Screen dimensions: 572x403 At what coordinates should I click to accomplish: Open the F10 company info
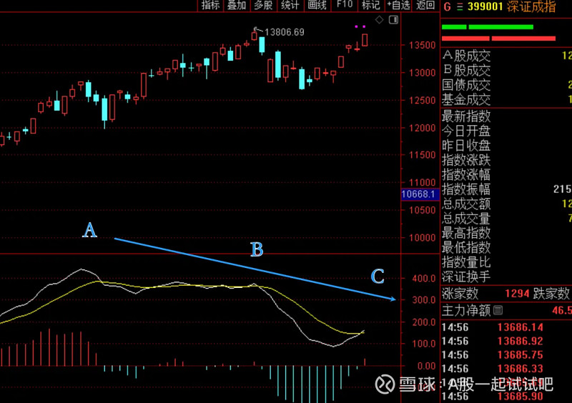click(345, 5)
